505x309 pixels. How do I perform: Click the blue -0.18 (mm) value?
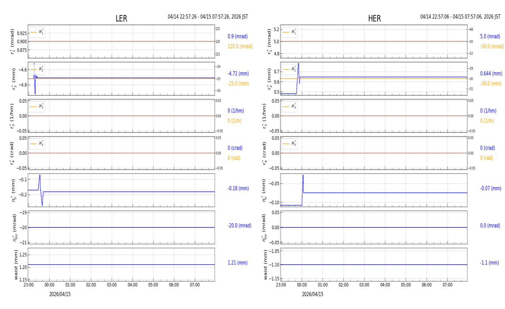pyautogui.click(x=238, y=188)
